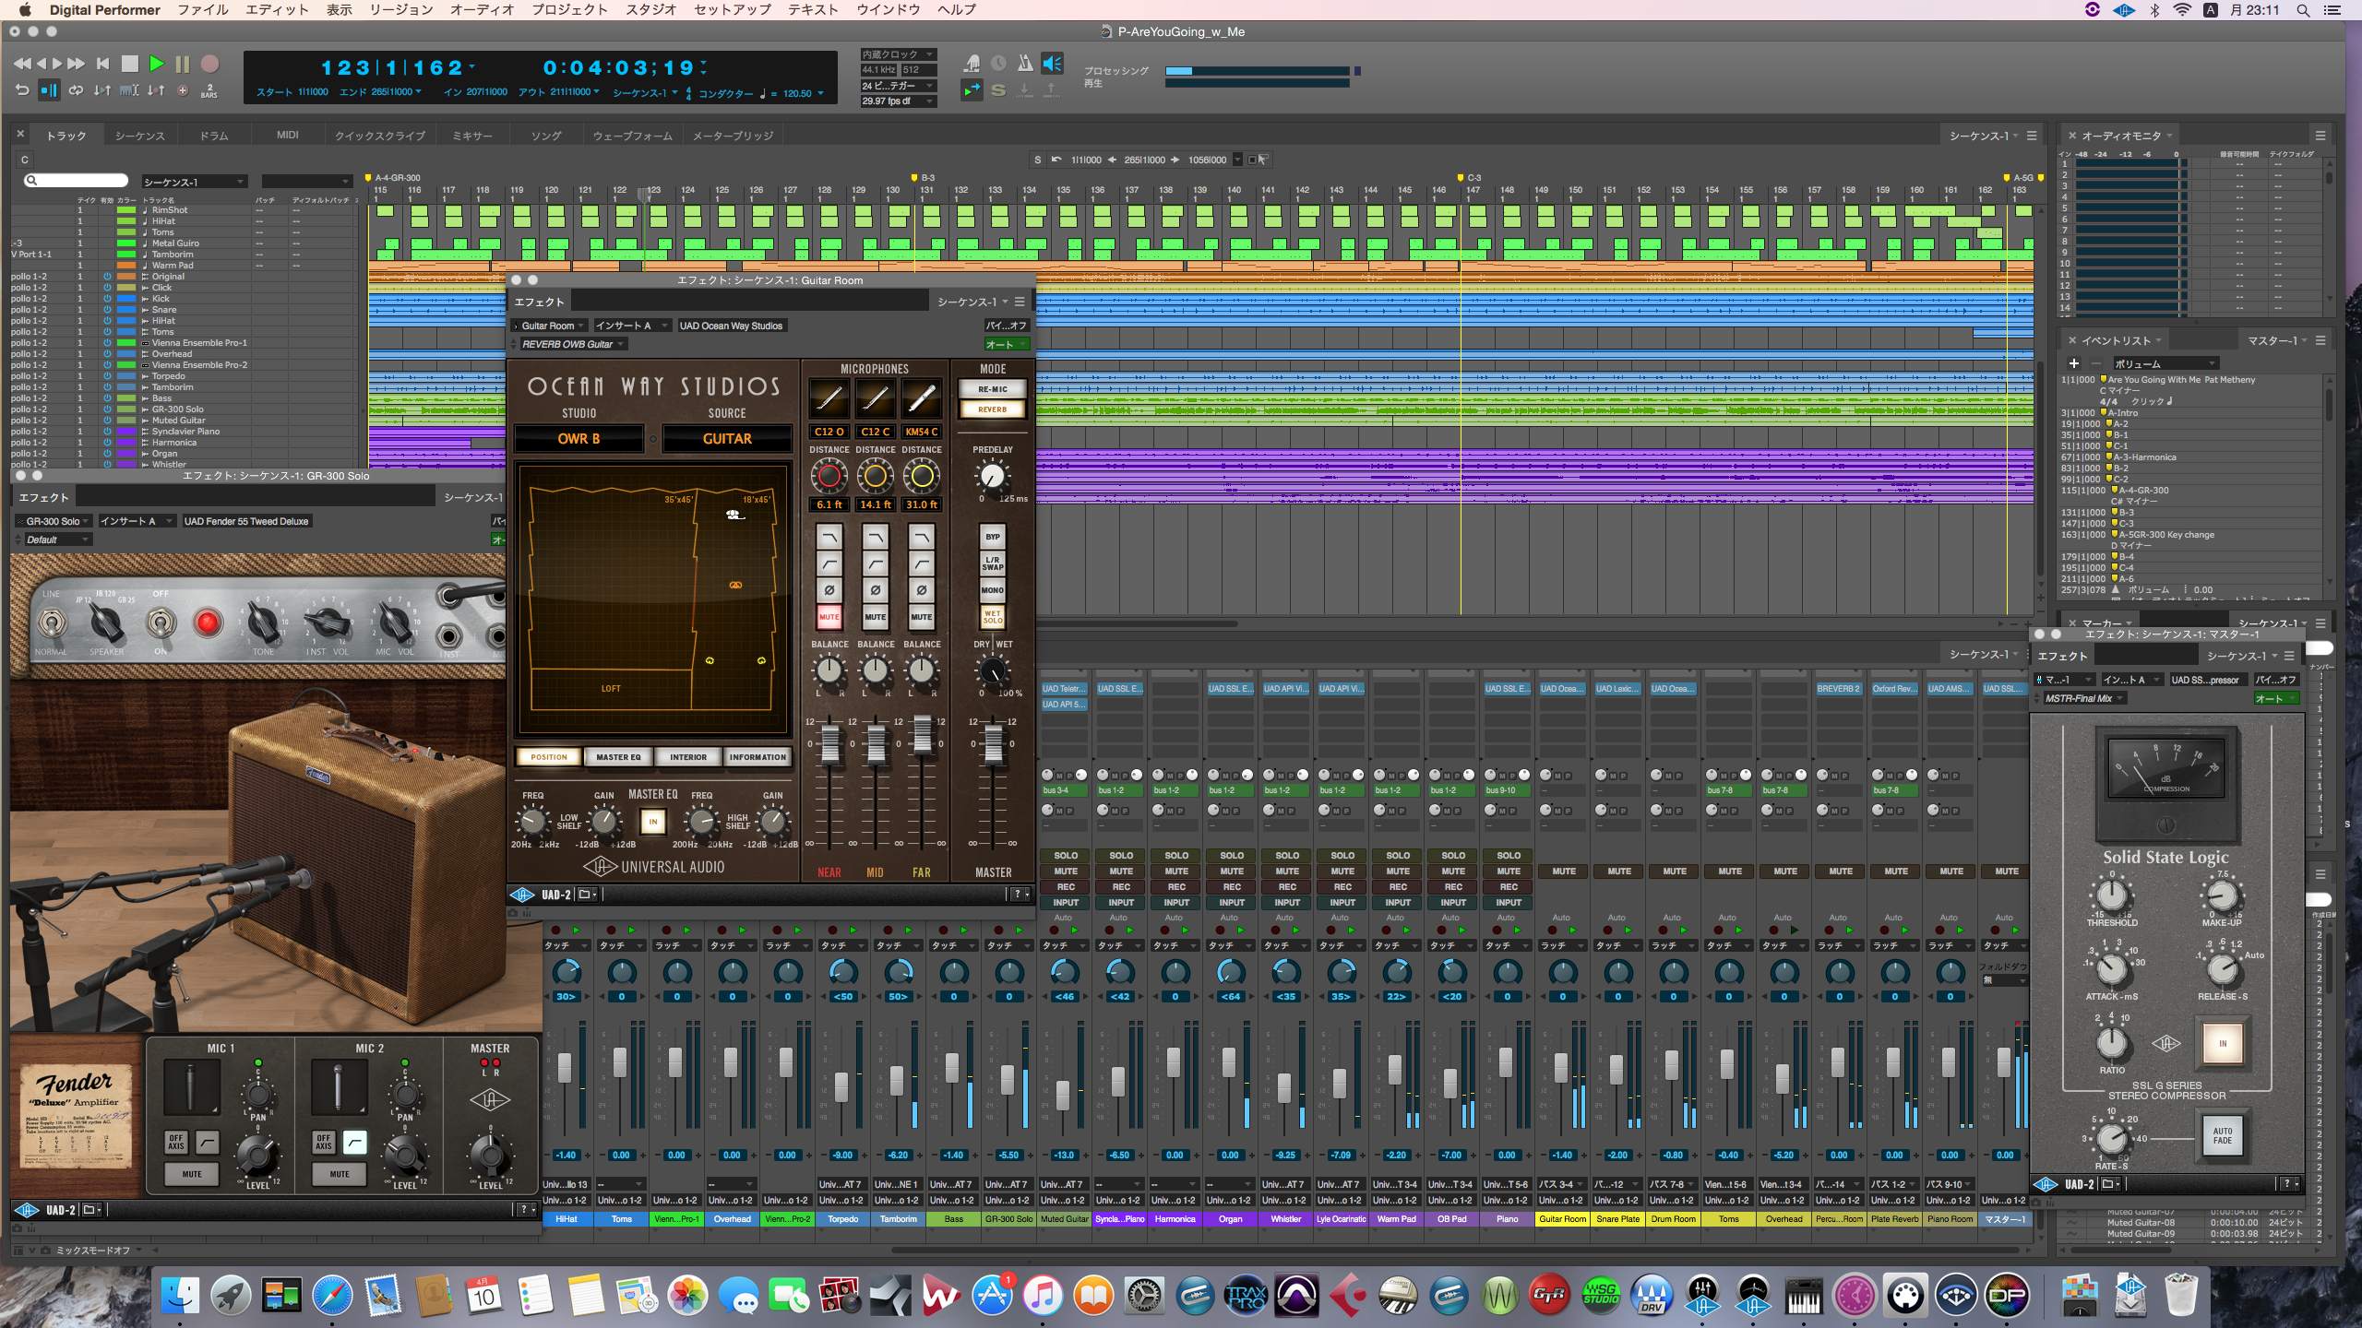
Task: Click the INTERIOR view button
Action: 688,757
